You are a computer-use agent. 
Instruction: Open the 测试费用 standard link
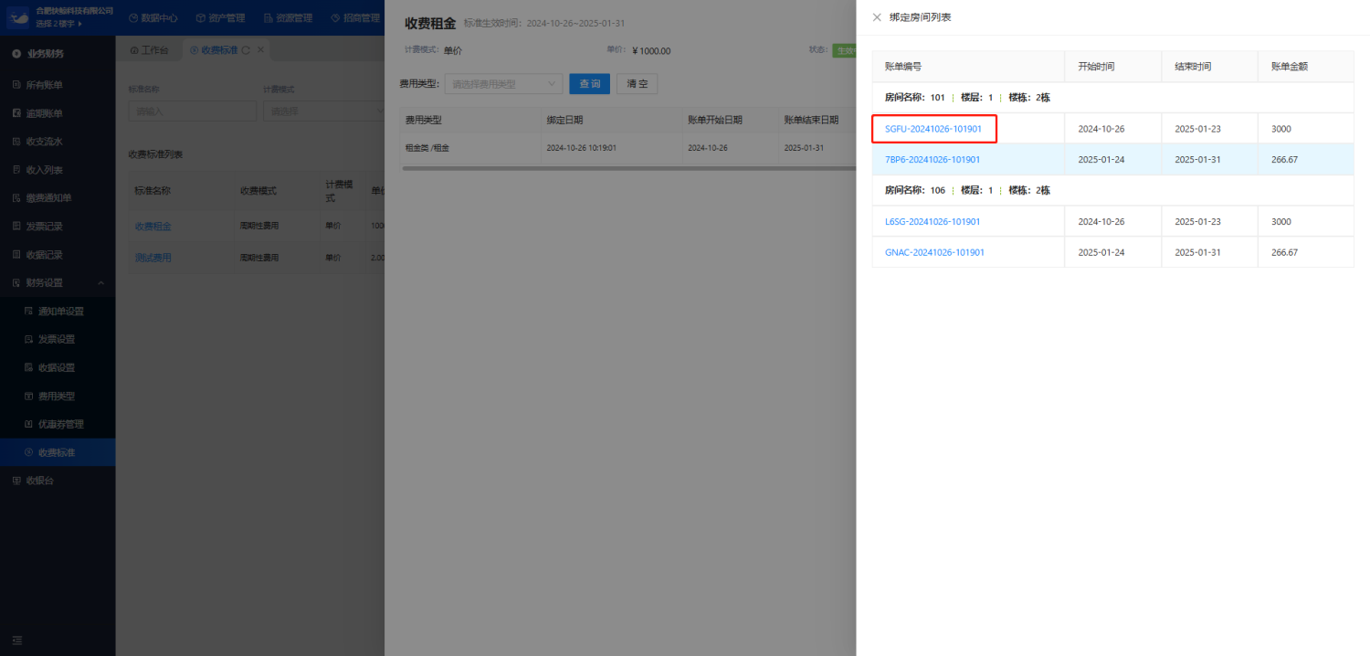click(x=153, y=258)
